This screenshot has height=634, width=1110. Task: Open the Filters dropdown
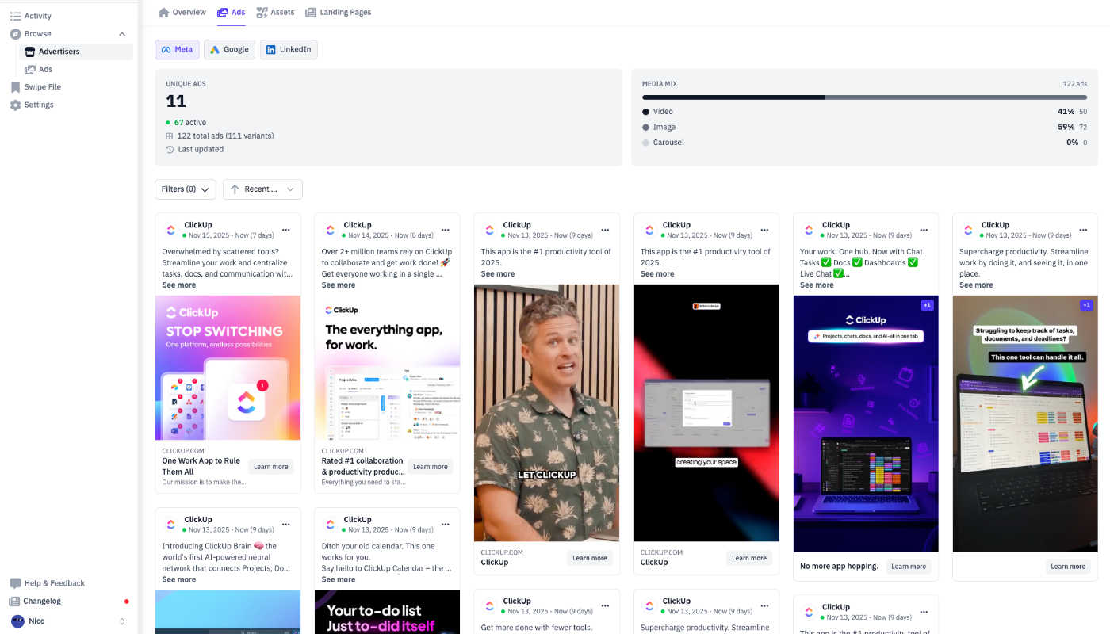point(185,189)
